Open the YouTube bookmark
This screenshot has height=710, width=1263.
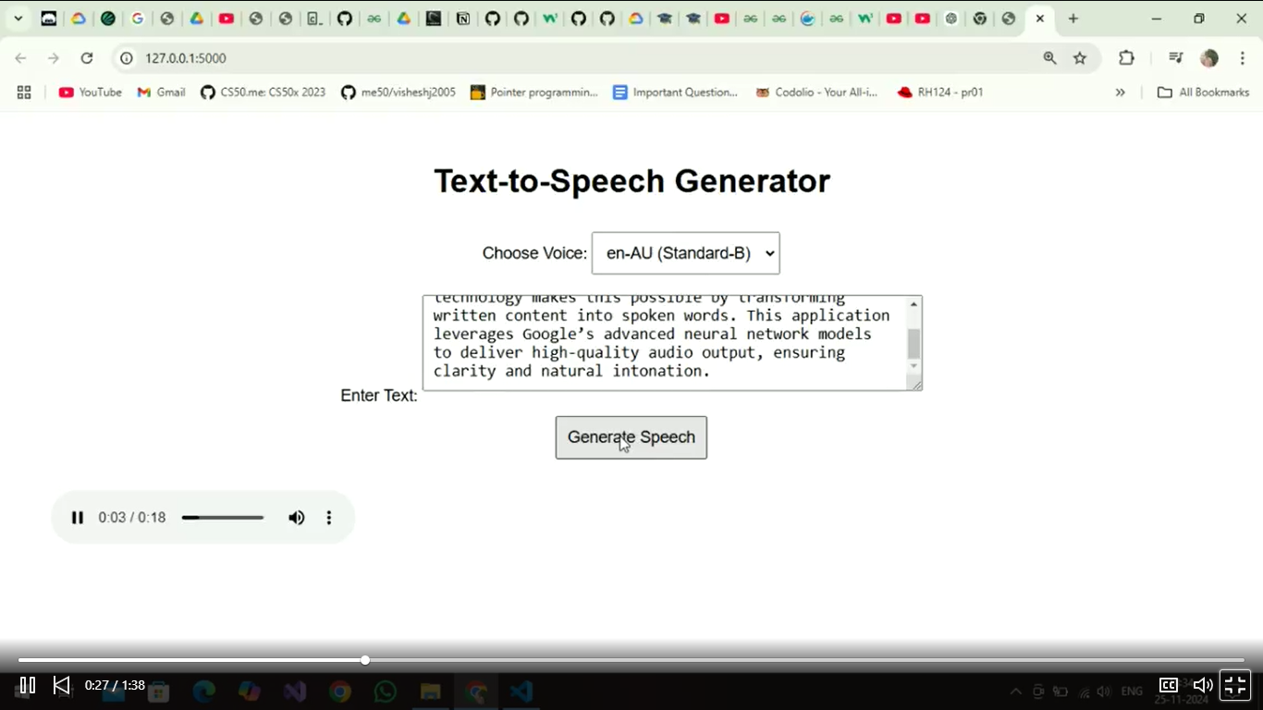coord(91,92)
